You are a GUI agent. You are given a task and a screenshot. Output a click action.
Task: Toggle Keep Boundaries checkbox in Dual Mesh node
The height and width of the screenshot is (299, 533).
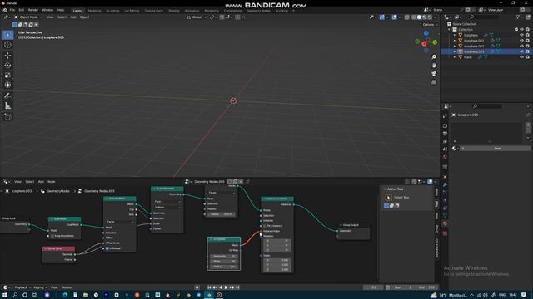[x=52, y=236]
